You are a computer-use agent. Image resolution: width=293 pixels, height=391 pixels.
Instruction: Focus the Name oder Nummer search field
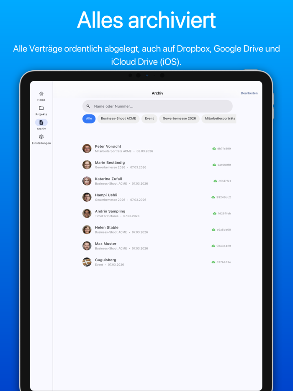161,106
